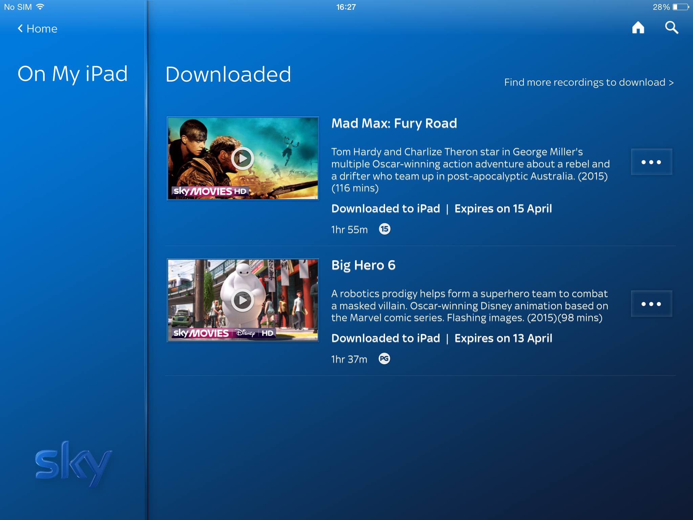Select On My iPad sidebar heading
Image resolution: width=693 pixels, height=520 pixels.
[72, 74]
